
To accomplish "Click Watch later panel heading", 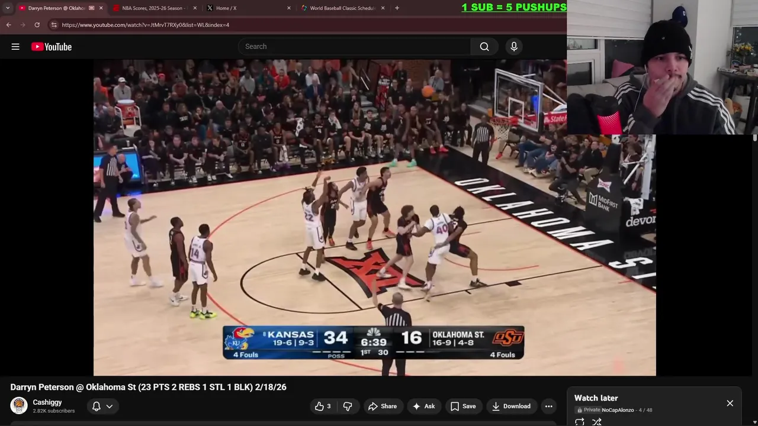I will (x=596, y=398).
